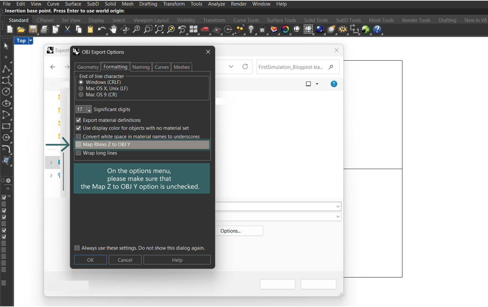This screenshot has height=307, width=488.
Task: Open the Top viewport dropdown arrow
Action: coord(30,40)
